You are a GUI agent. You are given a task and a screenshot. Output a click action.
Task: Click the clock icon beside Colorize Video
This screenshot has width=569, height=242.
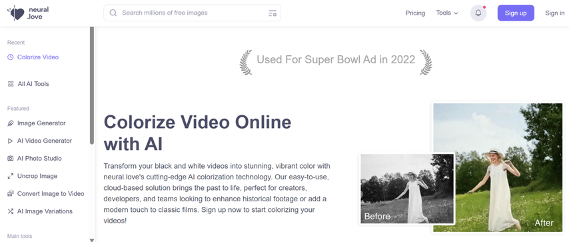(x=11, y=57)
